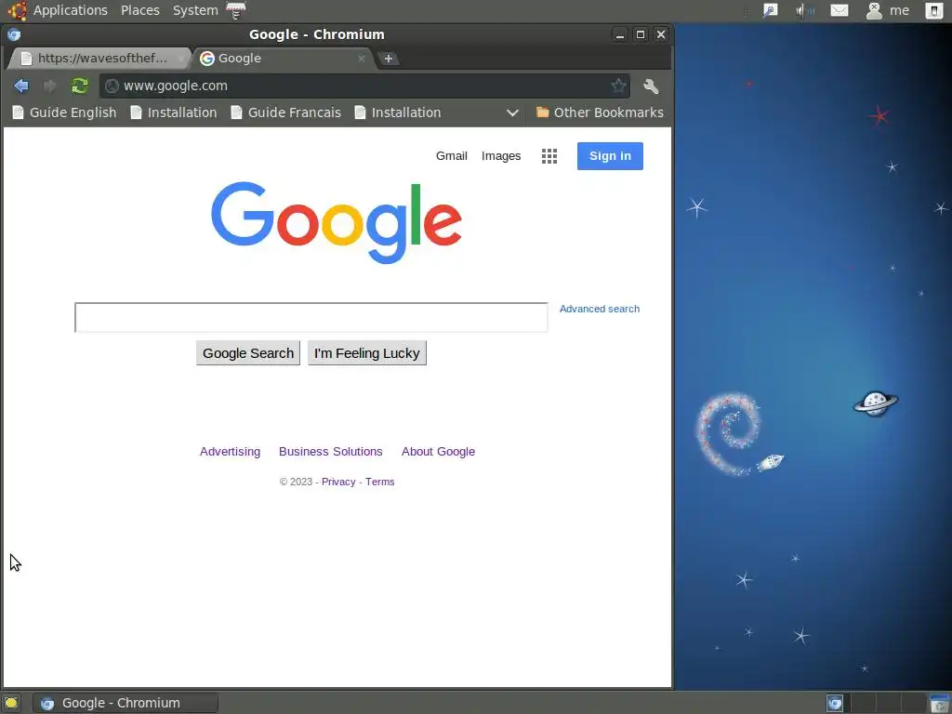Open the Advanced search link

pyautogui.click(x=600, y=309)
